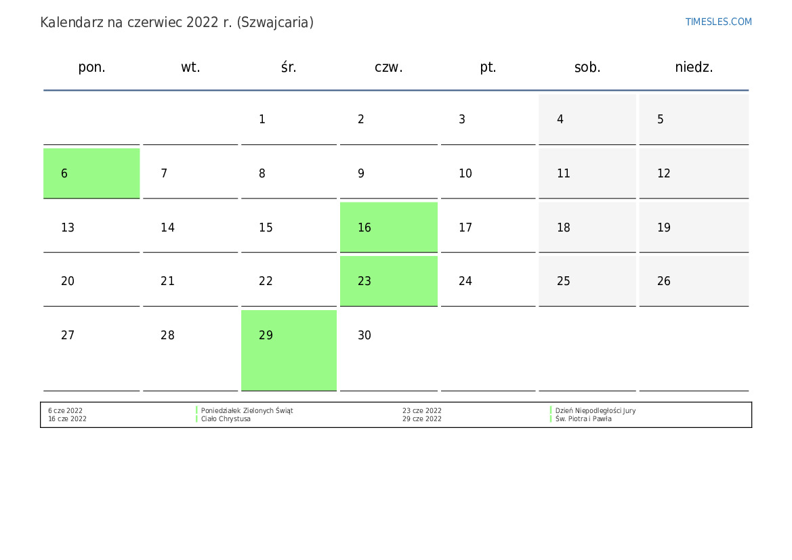The height and width of the screenshot is (560, 792).
Task: Select day 20 in the calendar
Action: [91, 281]
